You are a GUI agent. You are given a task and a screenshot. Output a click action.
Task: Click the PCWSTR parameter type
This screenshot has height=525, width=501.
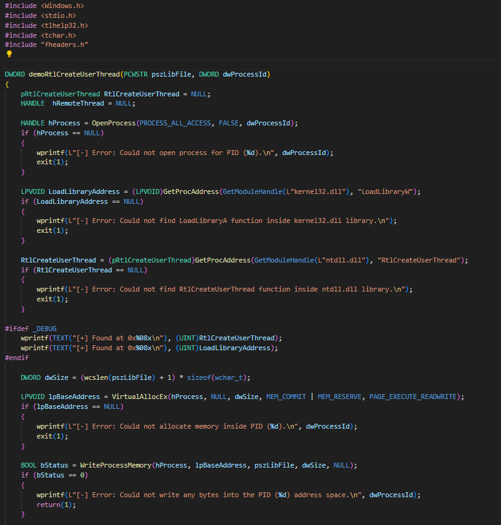(x=136, y=74)
